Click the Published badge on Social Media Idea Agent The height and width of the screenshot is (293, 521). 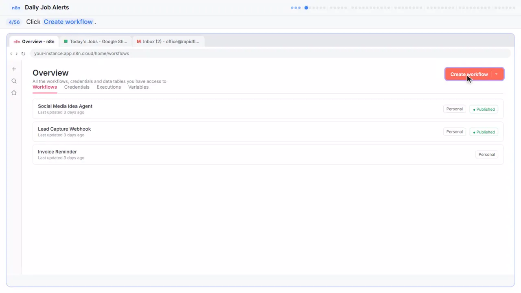coord(484,109)
